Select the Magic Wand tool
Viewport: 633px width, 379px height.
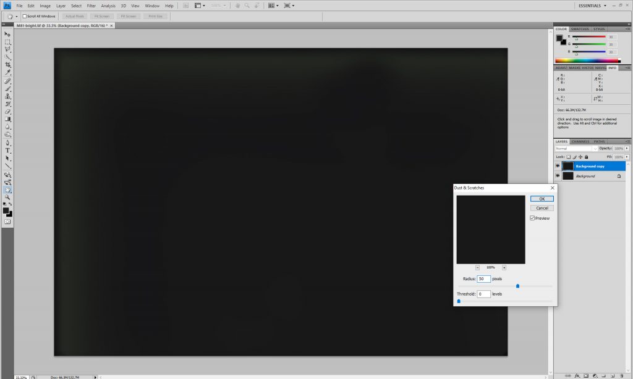point(7,57)
